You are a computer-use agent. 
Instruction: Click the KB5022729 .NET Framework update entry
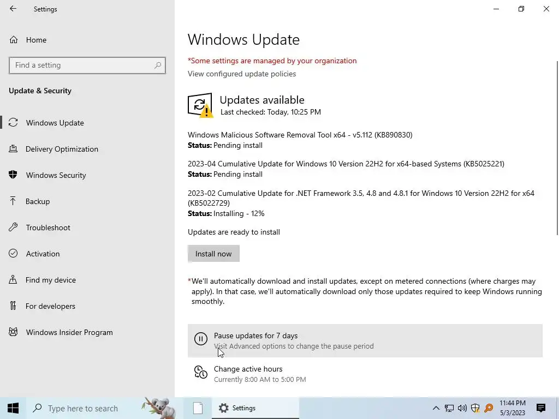[361, 198]
